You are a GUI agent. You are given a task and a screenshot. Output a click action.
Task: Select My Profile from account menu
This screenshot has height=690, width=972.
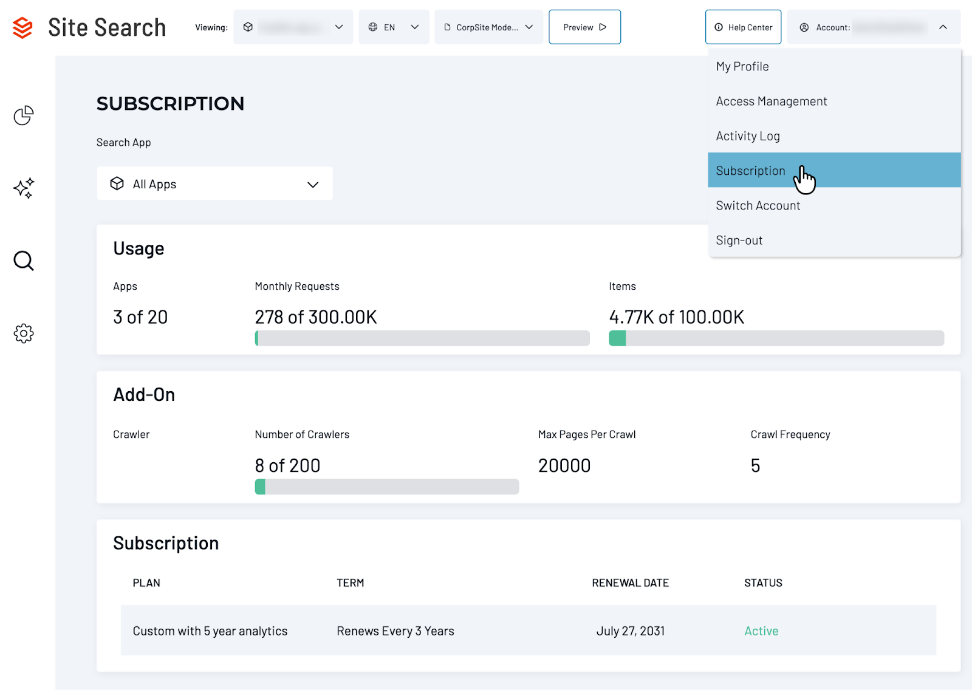834,67
